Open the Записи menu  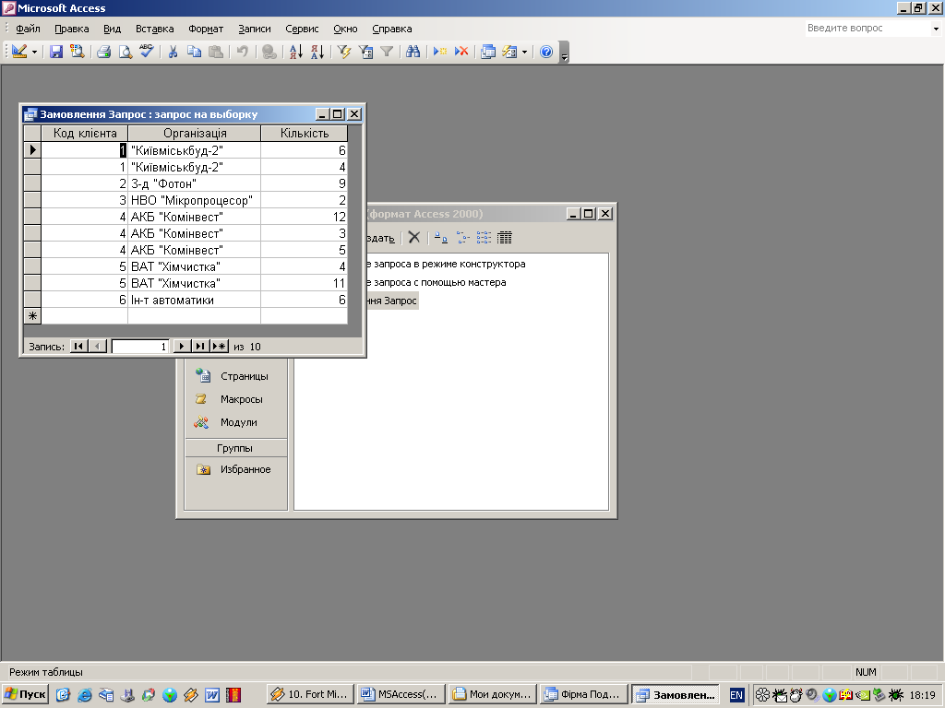pyautogui.click(x=255, y=29)
